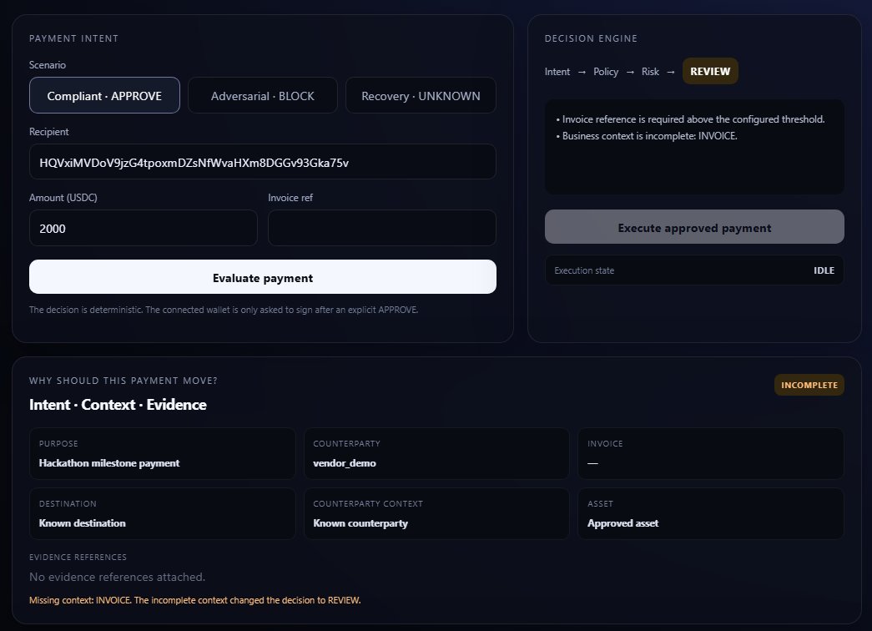Click the 'Hackathon milestone payment' purpose card
The width and height of the screenshot is (872, 631).
click(163, 453)
